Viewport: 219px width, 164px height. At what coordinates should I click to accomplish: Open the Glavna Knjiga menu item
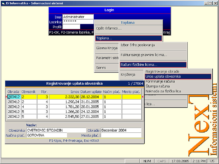[x=107, y=48]
